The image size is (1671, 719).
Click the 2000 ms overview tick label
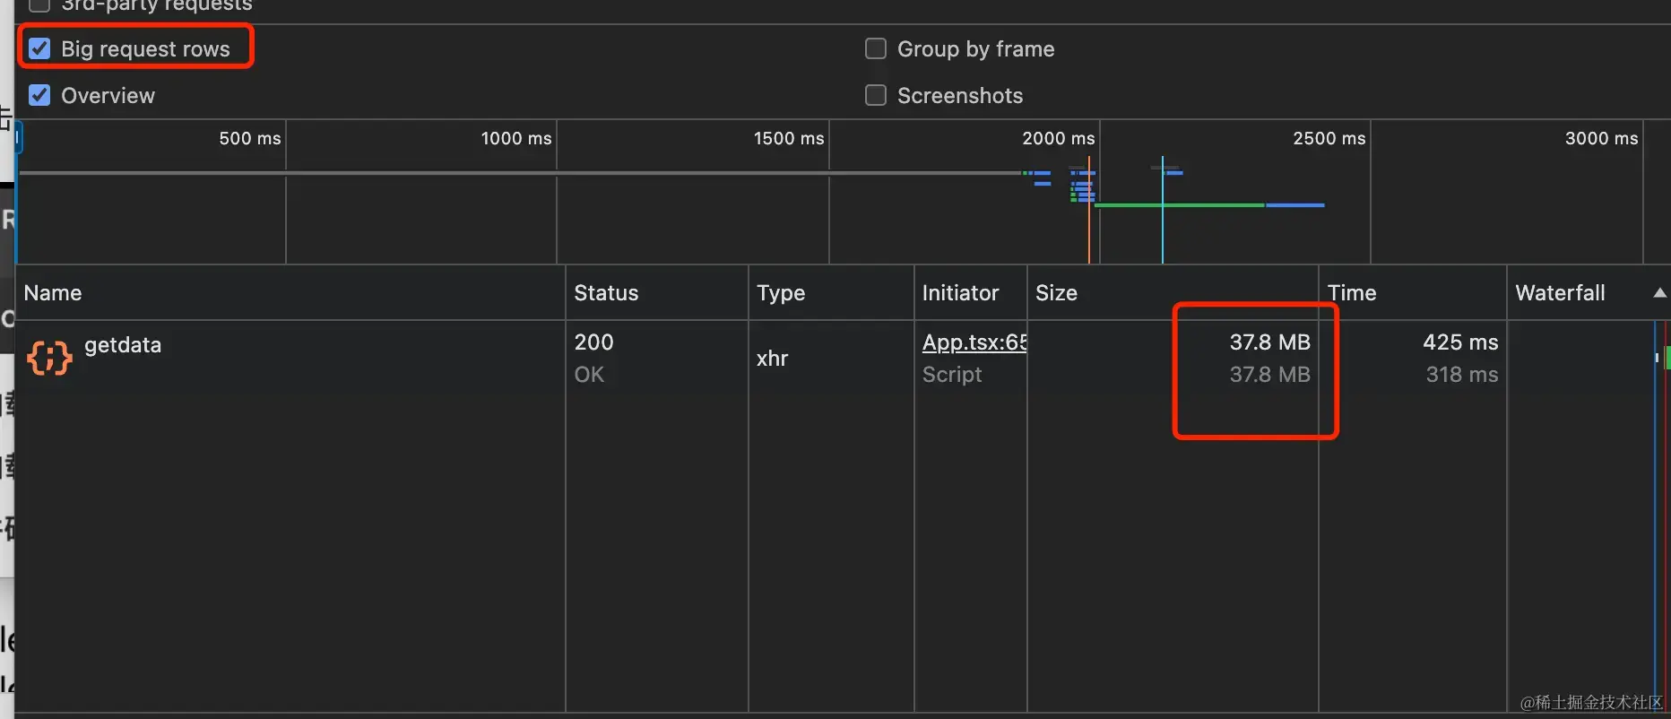point(1058,138)
